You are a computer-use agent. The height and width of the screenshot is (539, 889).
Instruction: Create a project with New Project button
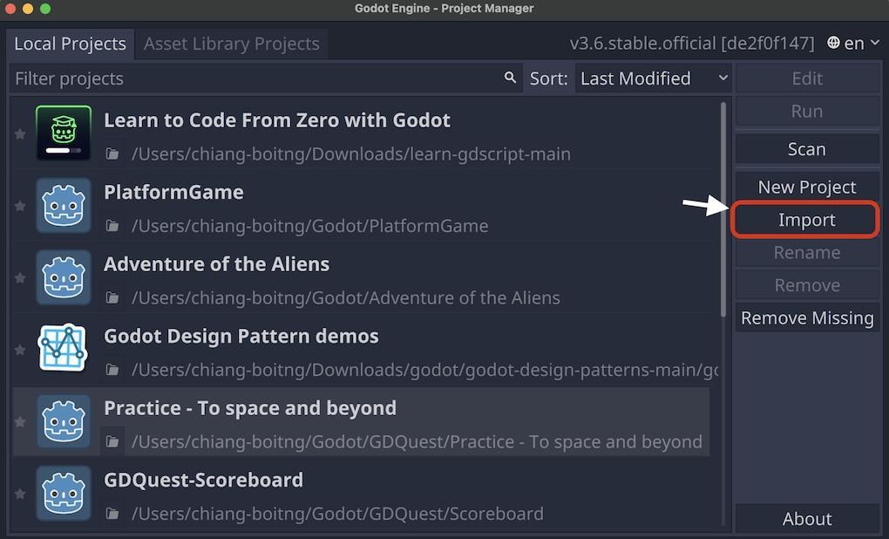point(807,188)
